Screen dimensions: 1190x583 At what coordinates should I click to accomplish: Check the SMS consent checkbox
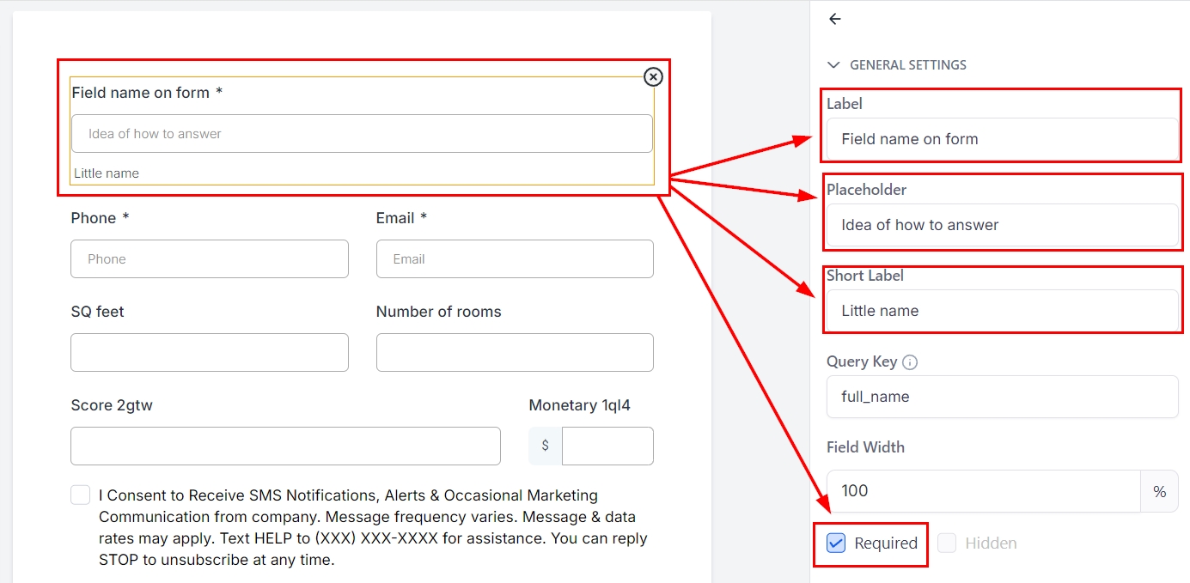81,495
